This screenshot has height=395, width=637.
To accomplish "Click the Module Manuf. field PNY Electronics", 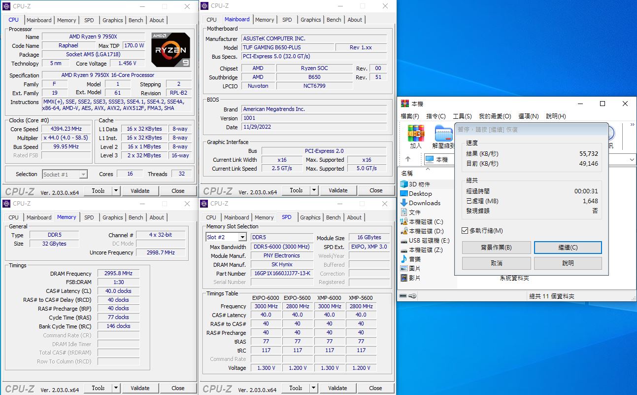I will coord(281,256).
